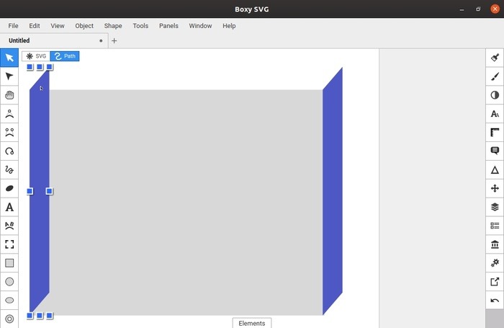Open the Arrangement move-arrows panel
Screen dimensions: 504x328
(495, 188)
